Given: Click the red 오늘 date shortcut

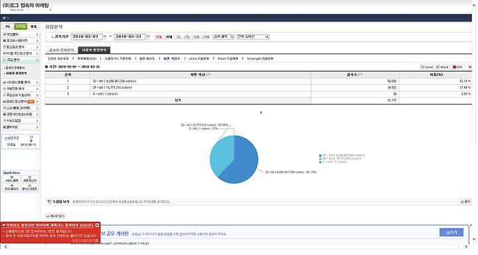Looking at the screenshot, I should pyautogui.click(x=159, y=37).
